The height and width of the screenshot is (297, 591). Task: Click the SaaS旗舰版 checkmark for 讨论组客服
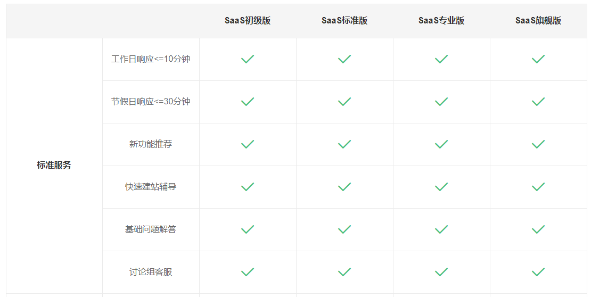click(x=538, y=272)
